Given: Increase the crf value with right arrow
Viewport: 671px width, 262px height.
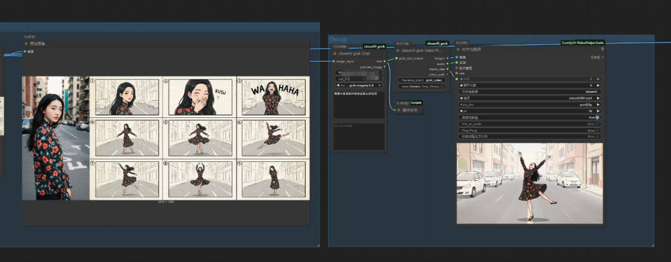Looking at the screenshot, I should 598,111.
